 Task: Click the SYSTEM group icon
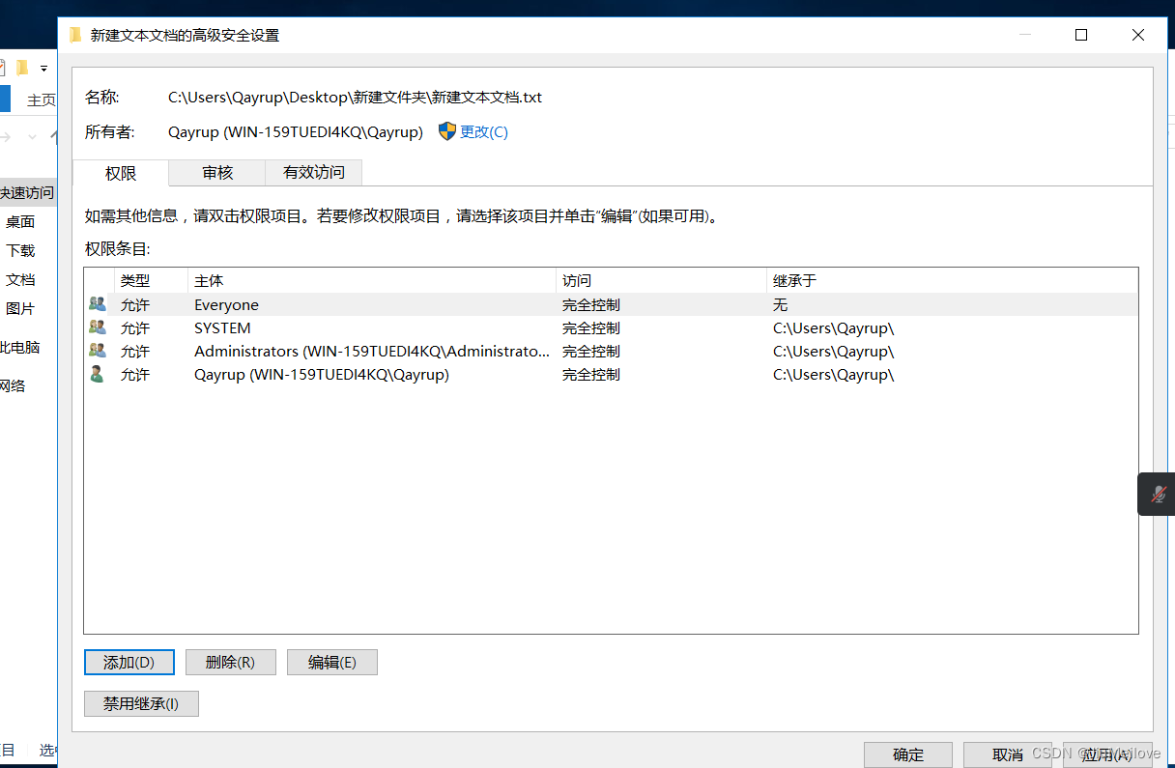pos(97,327)
